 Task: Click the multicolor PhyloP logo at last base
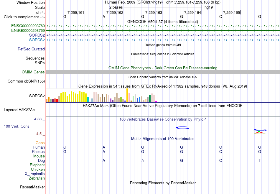click(260, 131)
